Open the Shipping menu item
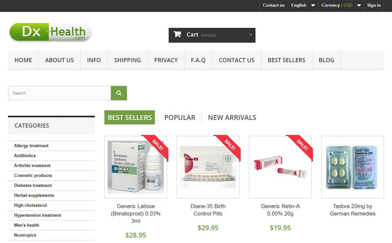Screen dimensions: 392x243 (127, 60)
